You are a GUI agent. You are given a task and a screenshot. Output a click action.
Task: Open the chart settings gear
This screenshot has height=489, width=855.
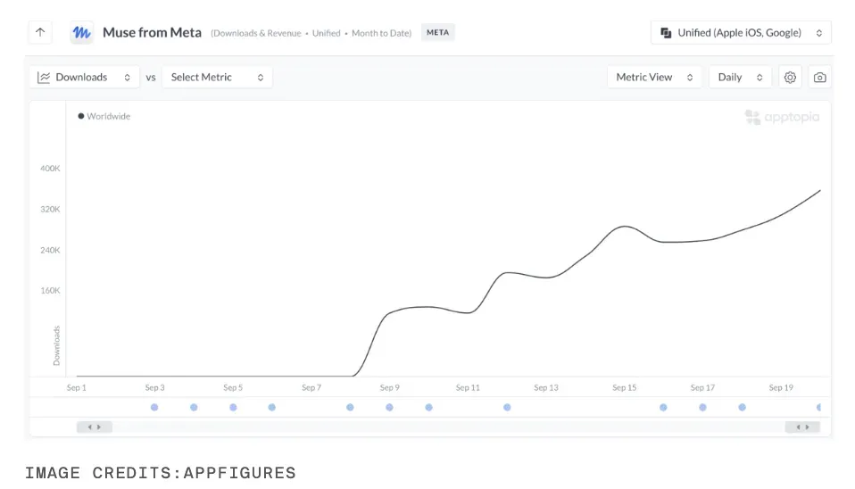[790, 78]
